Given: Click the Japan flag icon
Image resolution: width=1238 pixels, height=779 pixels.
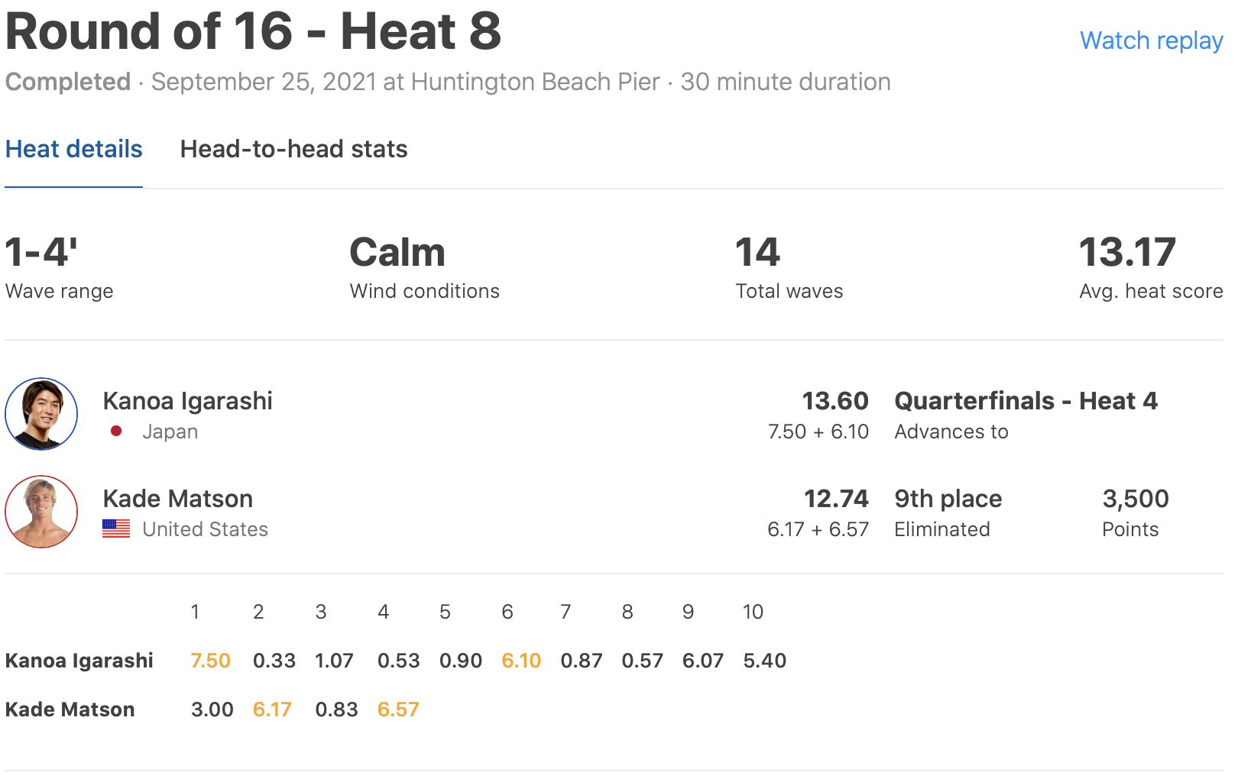Looking at the screenshot, I should [x=116, y=432].
